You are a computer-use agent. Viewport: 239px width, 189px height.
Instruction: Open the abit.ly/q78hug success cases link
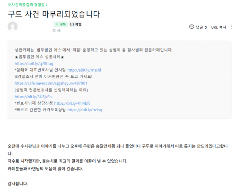pos(34,64)
